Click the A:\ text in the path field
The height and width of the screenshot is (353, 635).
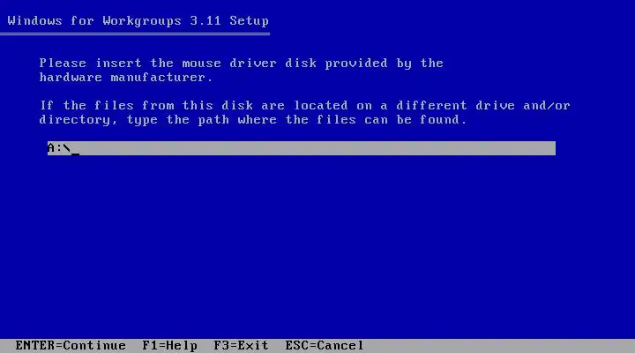(x=59, y=148)
